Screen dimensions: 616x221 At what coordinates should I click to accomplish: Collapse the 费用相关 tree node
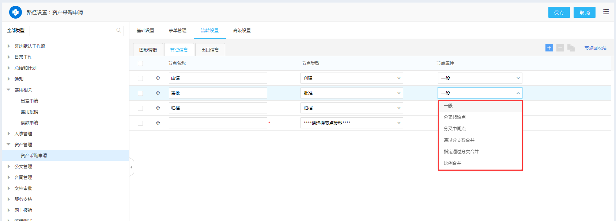click(9, 90)
